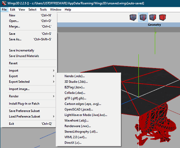Viewport: 180px width, 148px height.
Task: Open the Tools menu
Action: 43,10
